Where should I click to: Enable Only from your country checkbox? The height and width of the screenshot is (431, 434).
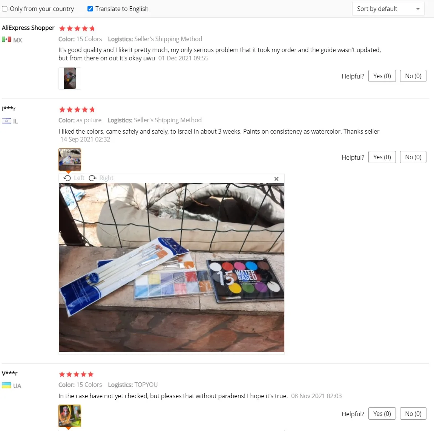click(x=5, y=9)
